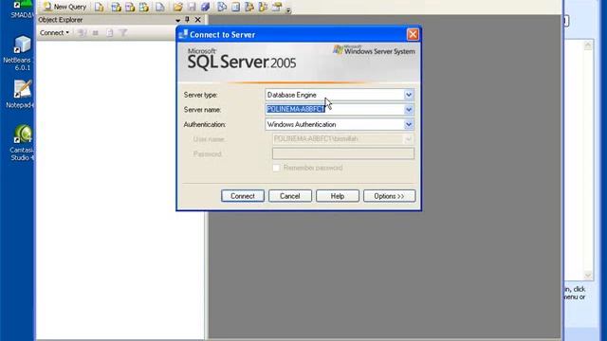The width and height of the screenshot is (607, 341).
Task: Toggle the Object Explorer auto-hide pin
Action: pyautogui.click(x=188, y=19)
